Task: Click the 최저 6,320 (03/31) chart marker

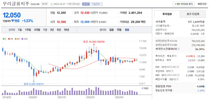Action: click(x=34, y=84)
